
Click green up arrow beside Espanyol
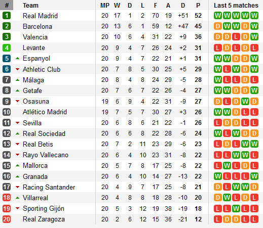tap(17, 59)
